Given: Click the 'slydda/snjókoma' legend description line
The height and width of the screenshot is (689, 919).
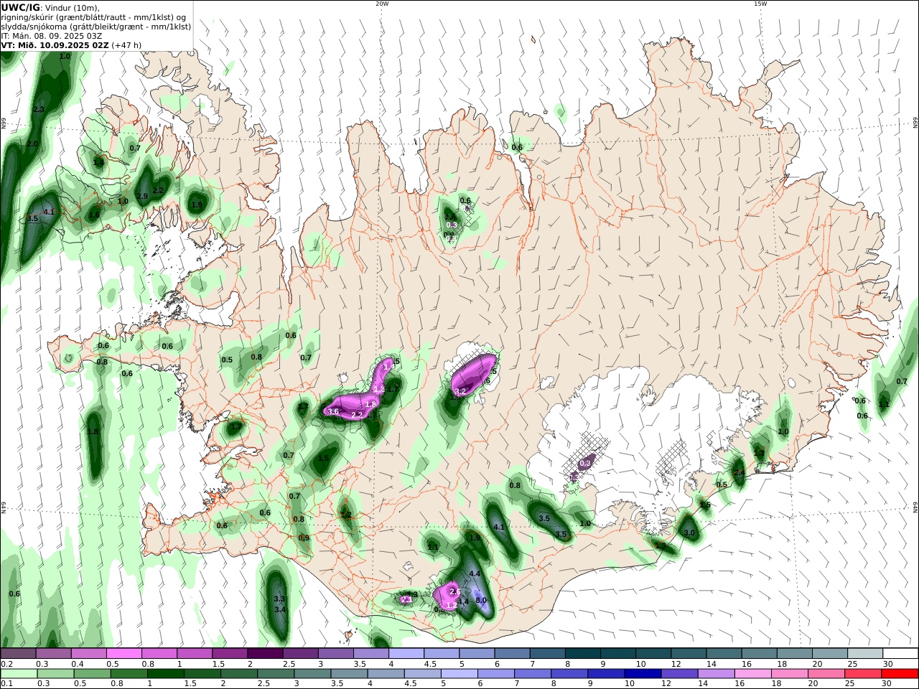Looking at the screenshot, I should 96,27.
